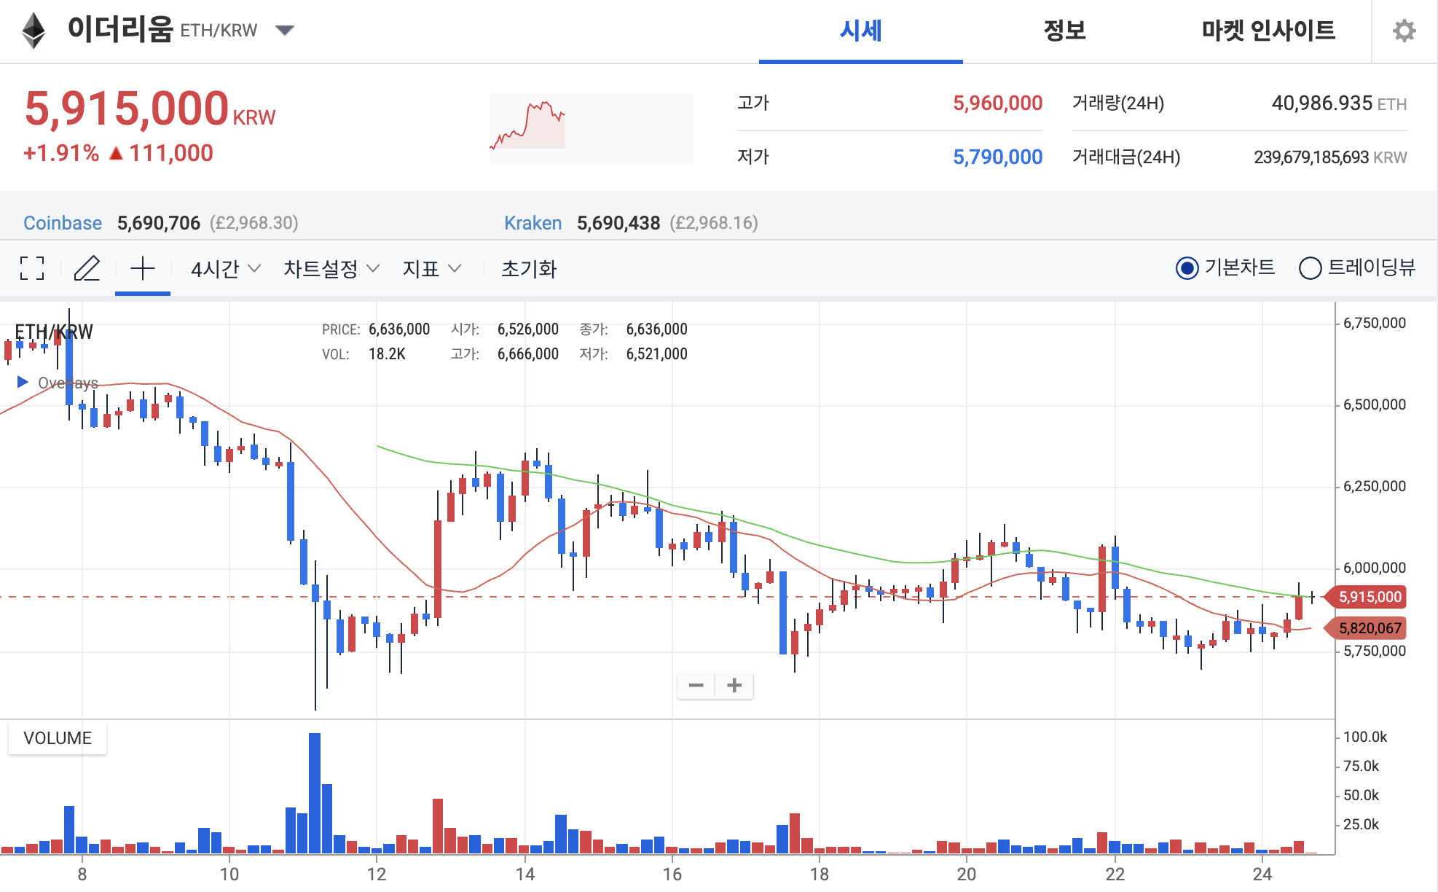Click the Coinbase exchange link
The image size is (1438, 892).
point(63,223)
